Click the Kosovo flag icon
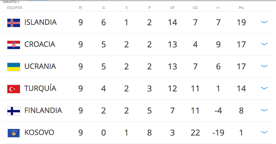This screenshot has height=144, width=276. pos(13,132)
